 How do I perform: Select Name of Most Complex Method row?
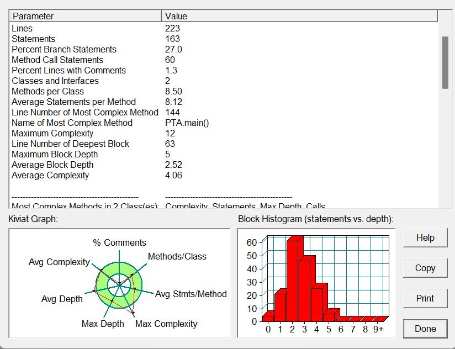224,123
